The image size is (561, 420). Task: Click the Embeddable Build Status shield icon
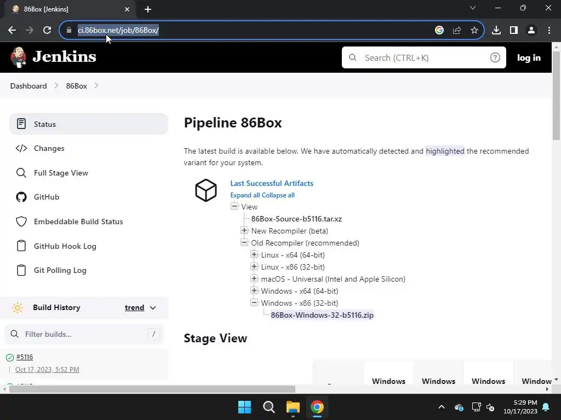click(21, 221)
